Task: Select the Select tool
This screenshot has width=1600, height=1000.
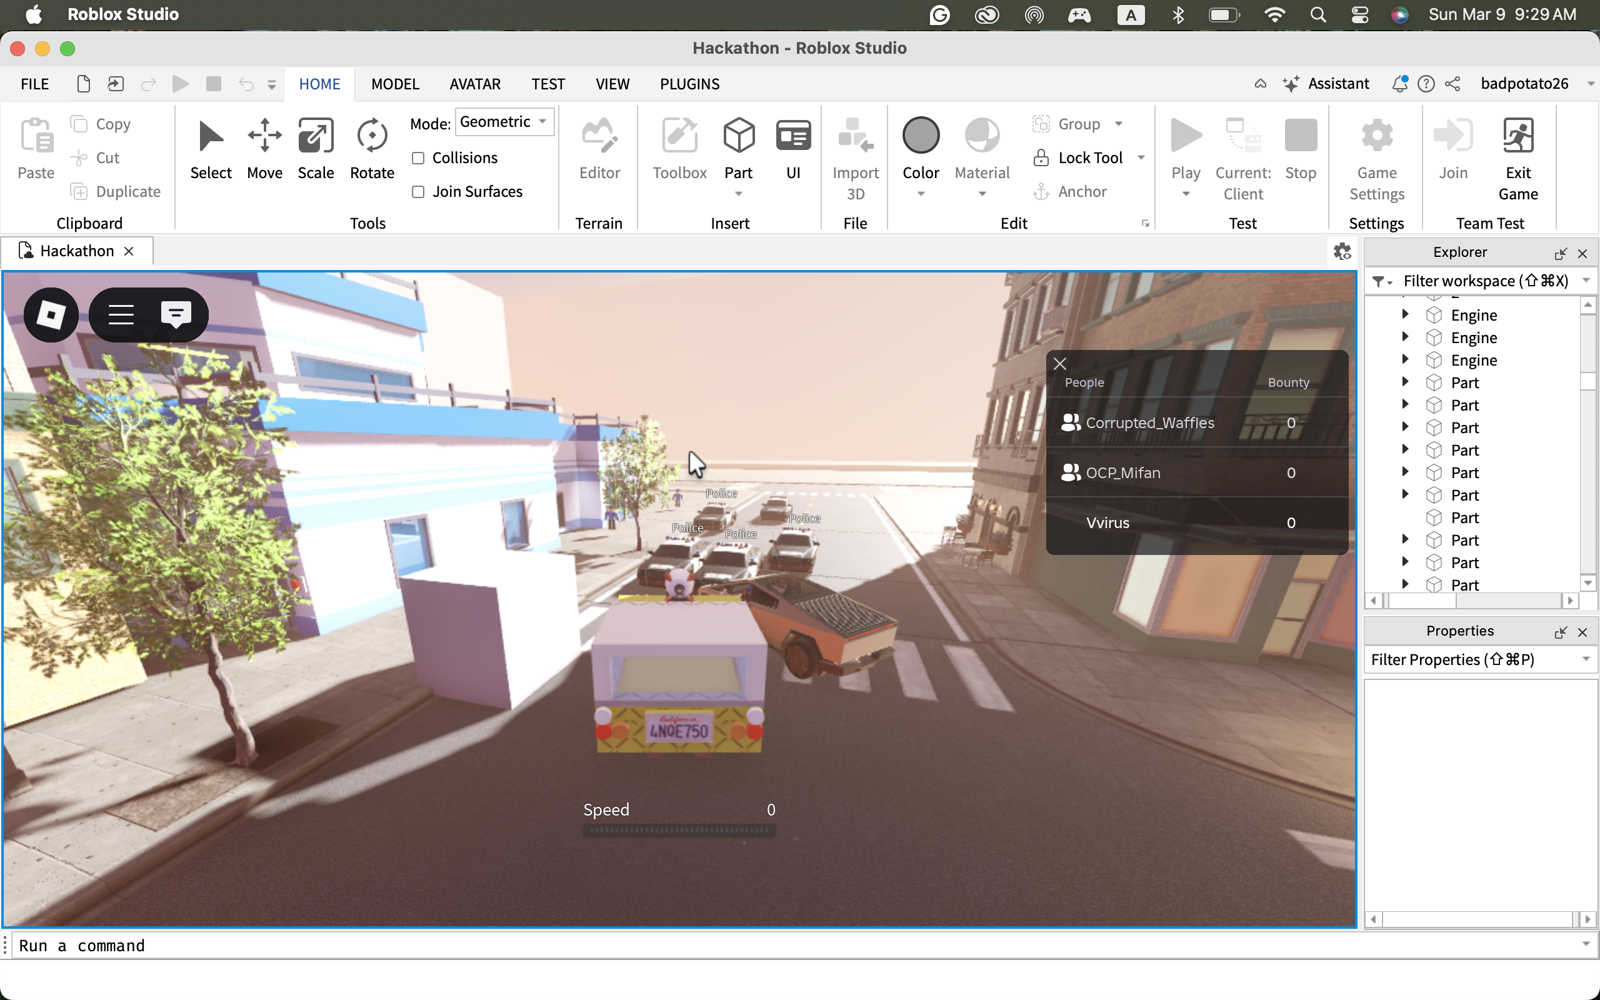Action: 211,149
